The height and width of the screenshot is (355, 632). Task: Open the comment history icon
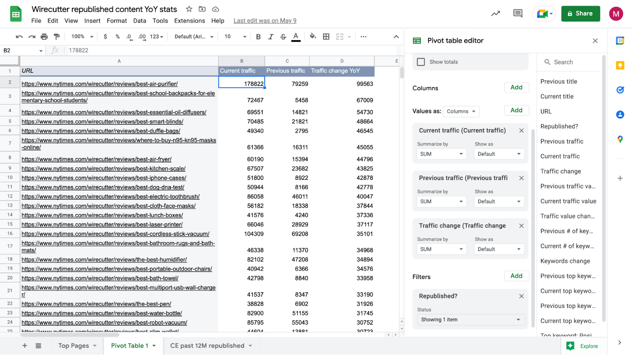point(517,14)
